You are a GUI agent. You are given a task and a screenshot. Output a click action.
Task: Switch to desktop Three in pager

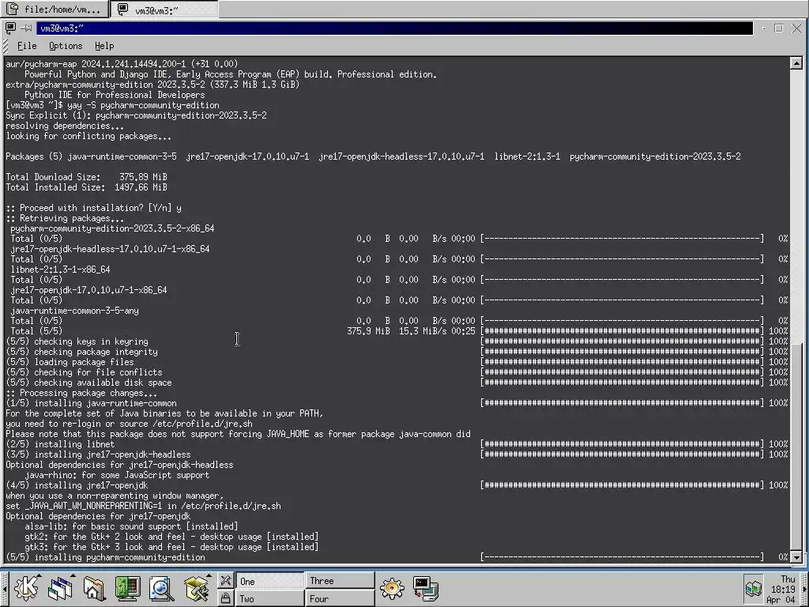pos(340,581)
